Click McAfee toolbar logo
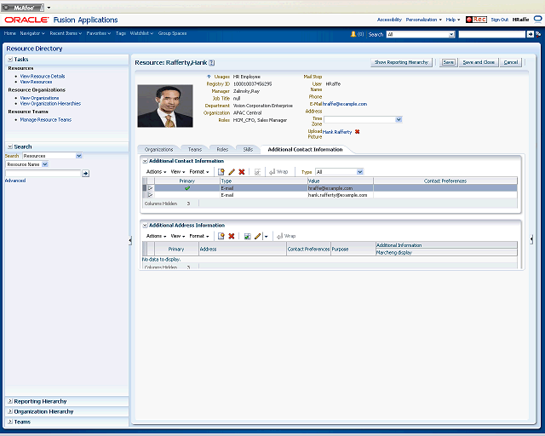Screen dimensions: 545x436 [x=23, y=8]
